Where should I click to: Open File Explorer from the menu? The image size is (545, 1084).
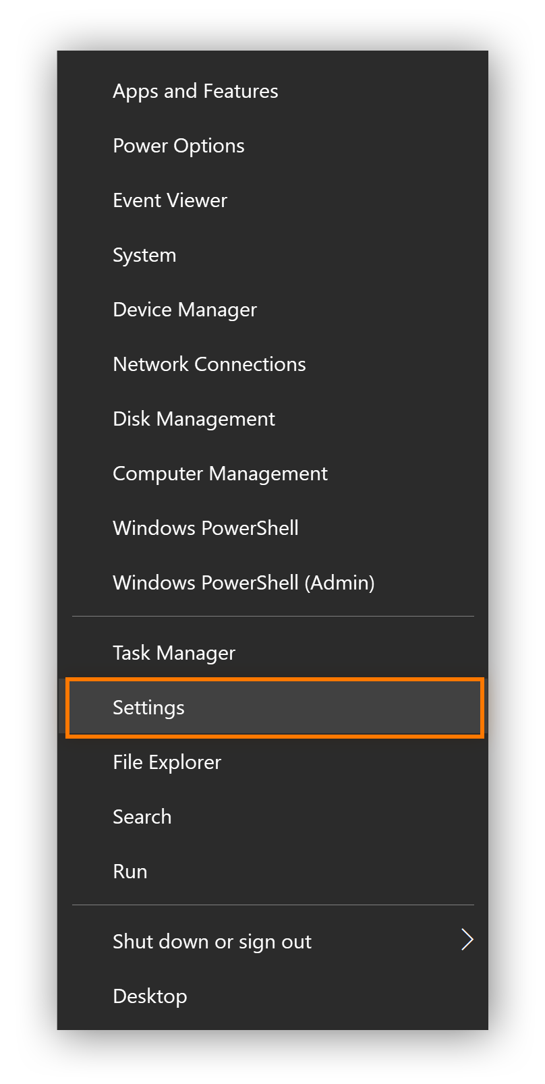pos(167,762)
